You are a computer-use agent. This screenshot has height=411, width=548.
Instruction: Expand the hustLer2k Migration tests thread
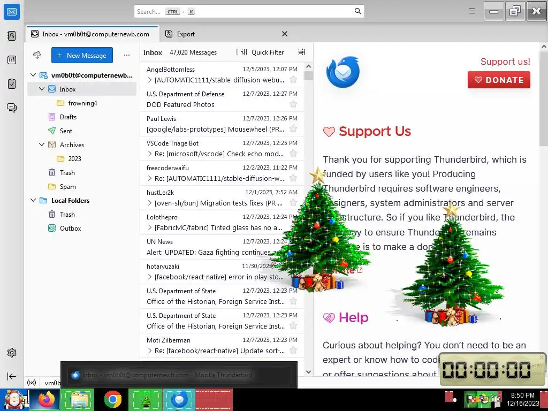coord(150,203)
